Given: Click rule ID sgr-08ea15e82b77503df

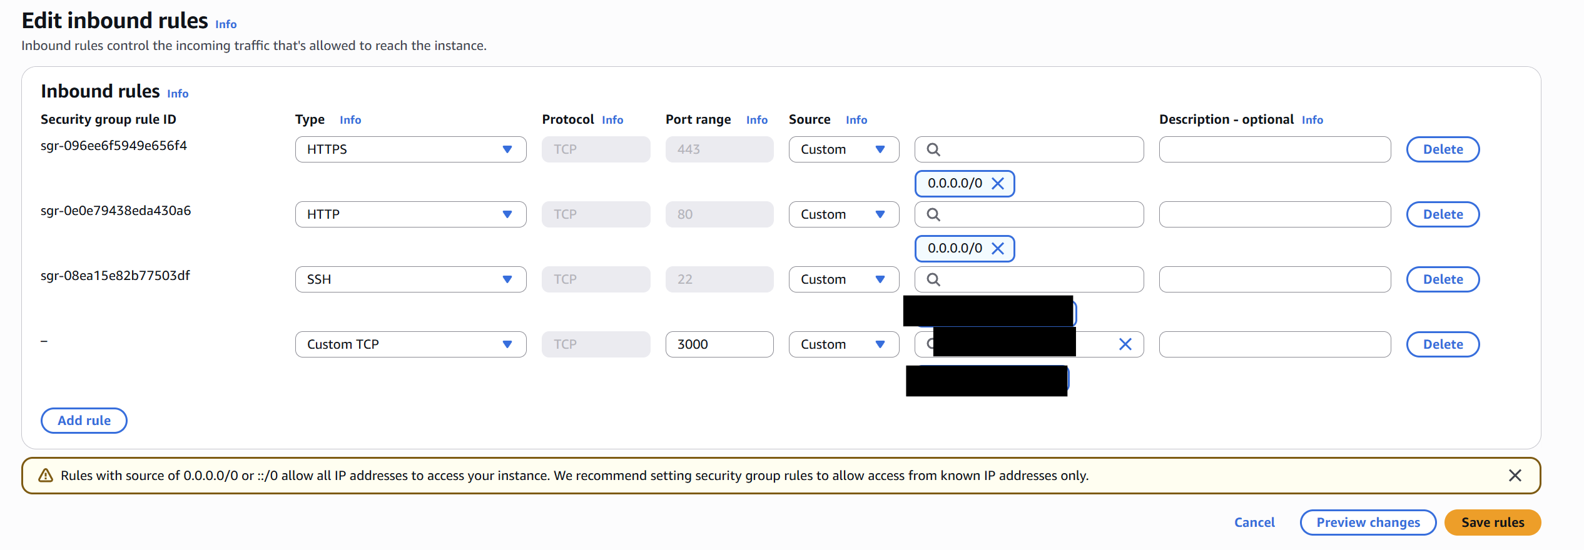Looking at the screenshot, I should [115, 276].
